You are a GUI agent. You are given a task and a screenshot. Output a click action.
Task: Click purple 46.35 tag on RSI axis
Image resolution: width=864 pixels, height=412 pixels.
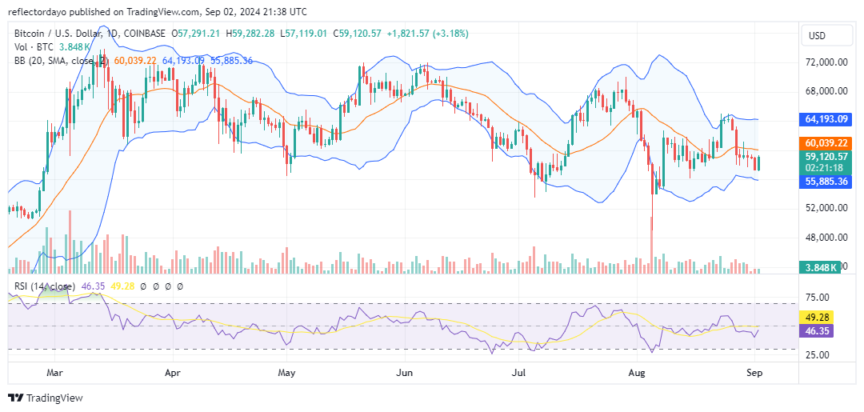pos(818,331)
